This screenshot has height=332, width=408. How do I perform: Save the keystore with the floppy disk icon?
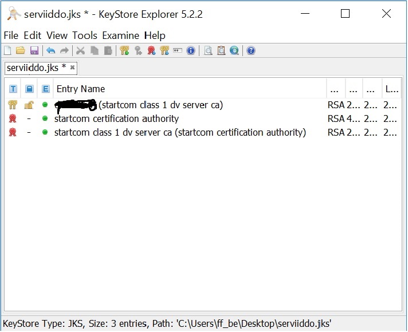(34, 51)
